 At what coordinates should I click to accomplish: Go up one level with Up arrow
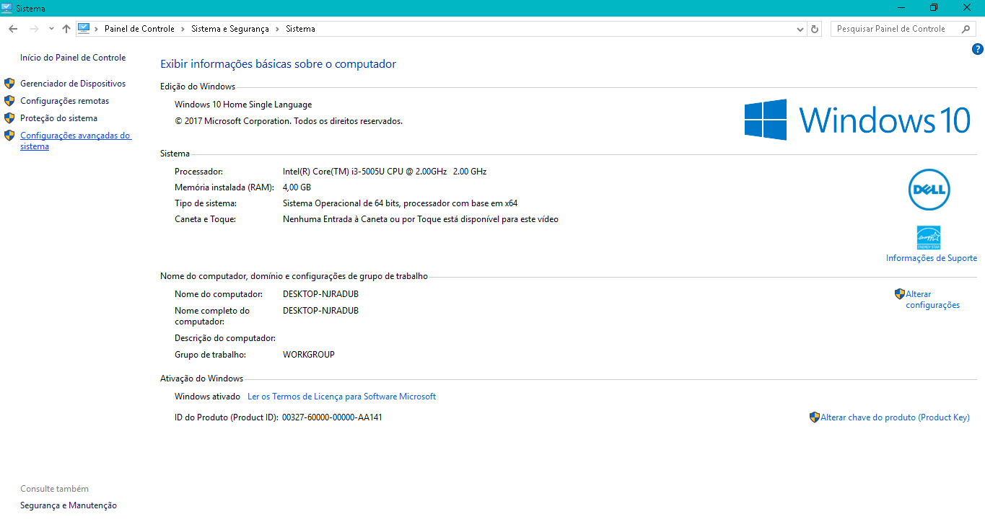(x=66, y=29)
